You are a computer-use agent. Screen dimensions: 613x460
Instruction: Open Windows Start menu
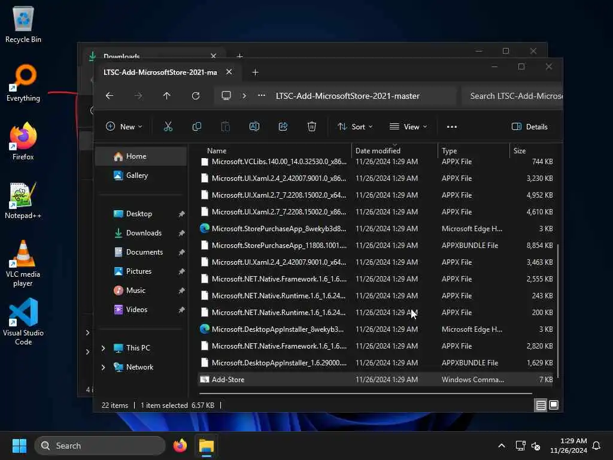(x=19, y=446)
